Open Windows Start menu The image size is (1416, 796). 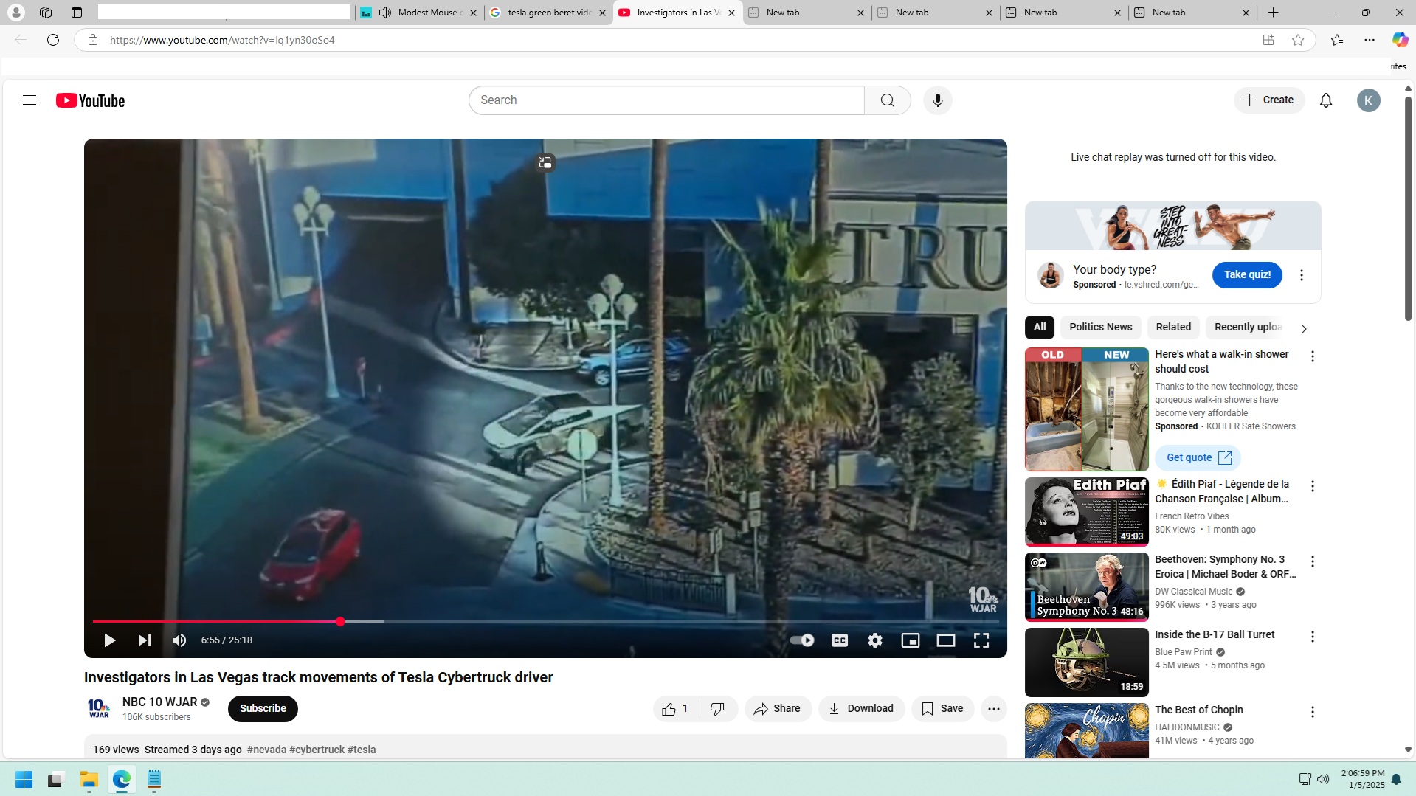pyautogui.click(x=24, y=779)
